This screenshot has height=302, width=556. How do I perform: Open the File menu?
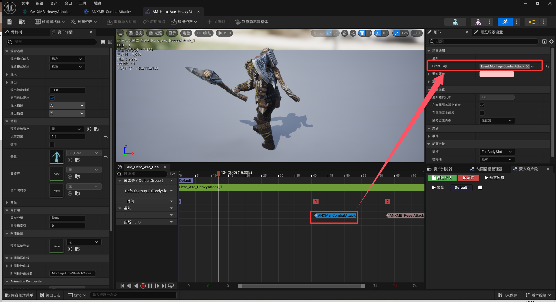click(x=25, y=3)
